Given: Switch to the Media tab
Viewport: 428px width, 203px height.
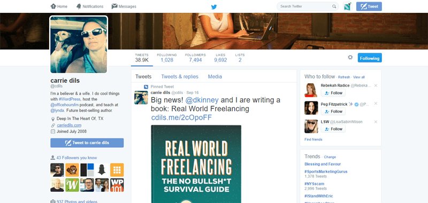Looking at the screenshot, I should point(215,76).
